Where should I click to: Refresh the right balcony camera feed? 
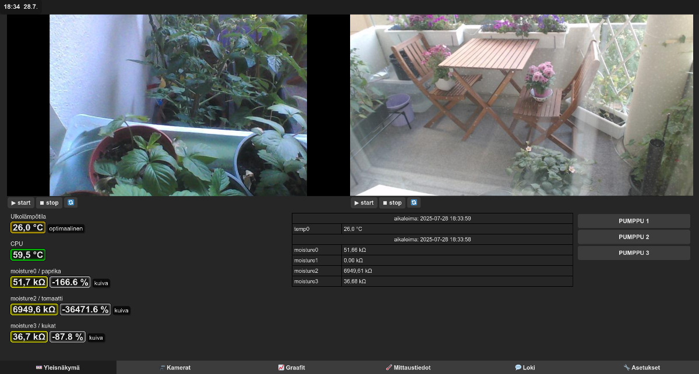click(x=414, y=203)
